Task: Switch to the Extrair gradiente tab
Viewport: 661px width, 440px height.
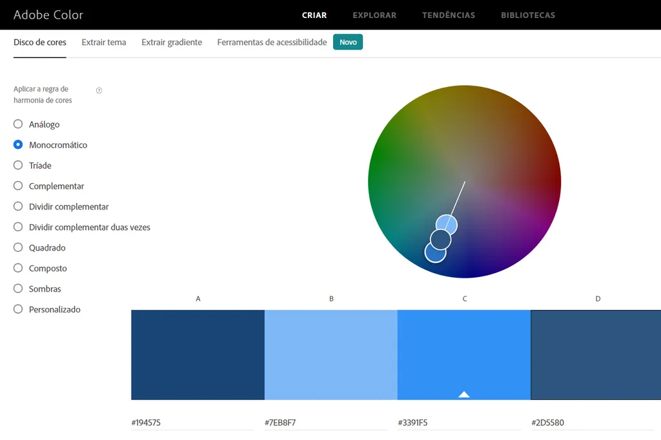Action: [x=172, y=43]
